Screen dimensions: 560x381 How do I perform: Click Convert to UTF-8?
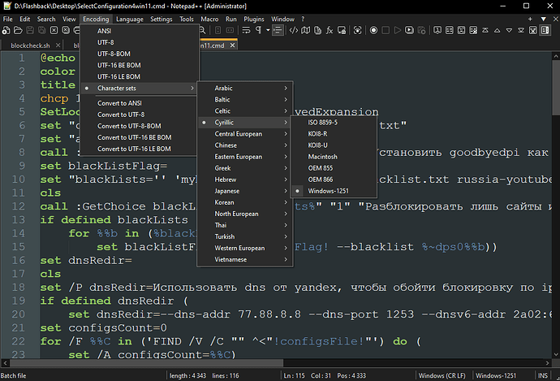tap(140, 115)
